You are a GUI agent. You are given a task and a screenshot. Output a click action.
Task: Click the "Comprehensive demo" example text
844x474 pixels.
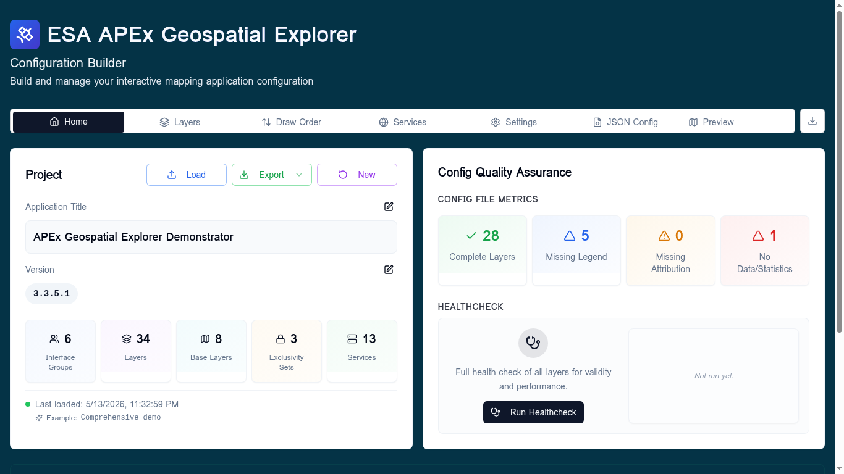point(120,418)
